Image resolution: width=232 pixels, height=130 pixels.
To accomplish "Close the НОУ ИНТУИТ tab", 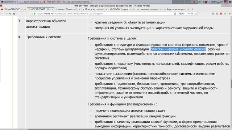I will coord(52,9).
